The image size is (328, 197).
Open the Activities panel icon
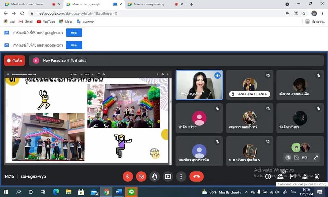pyautogui.click(x=305, y=176)
